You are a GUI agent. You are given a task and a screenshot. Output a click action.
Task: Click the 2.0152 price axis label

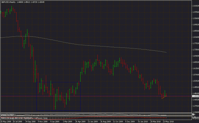(x=196, y=6)
